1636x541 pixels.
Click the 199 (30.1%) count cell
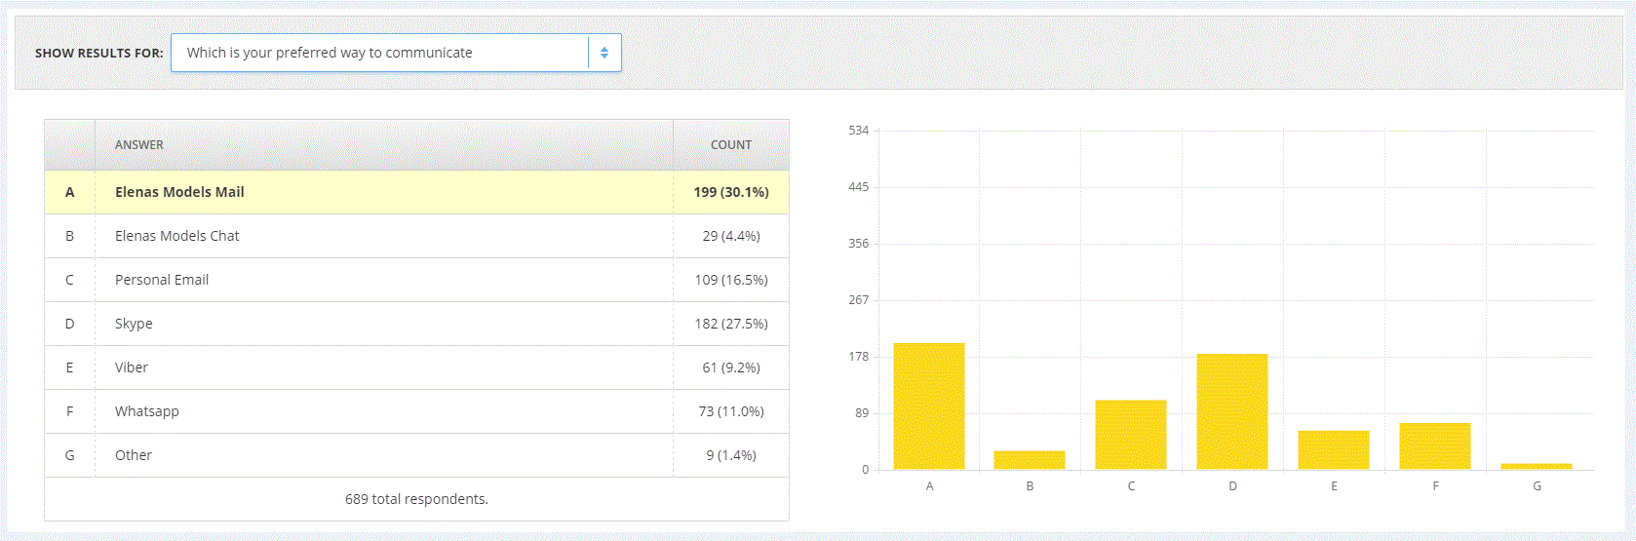[x=731, y=192]
